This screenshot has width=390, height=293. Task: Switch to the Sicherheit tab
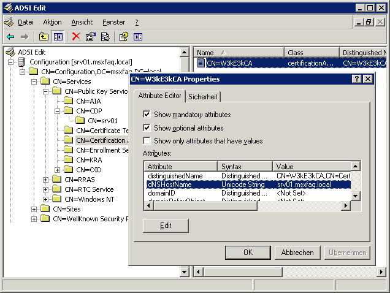203,96
